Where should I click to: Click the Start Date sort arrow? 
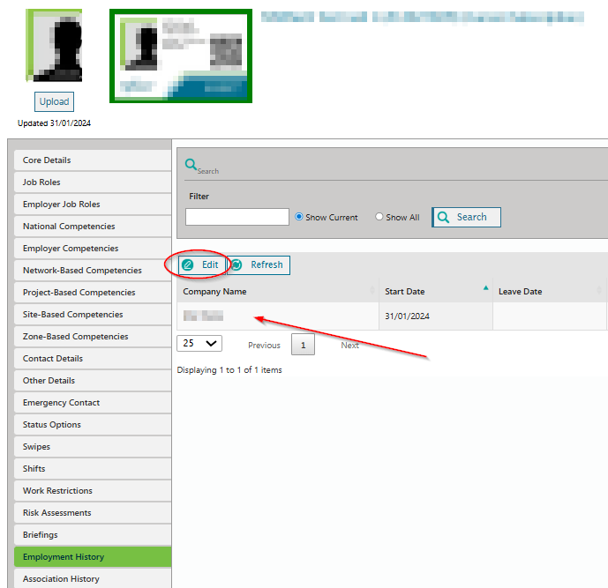(x=485, y=287)
